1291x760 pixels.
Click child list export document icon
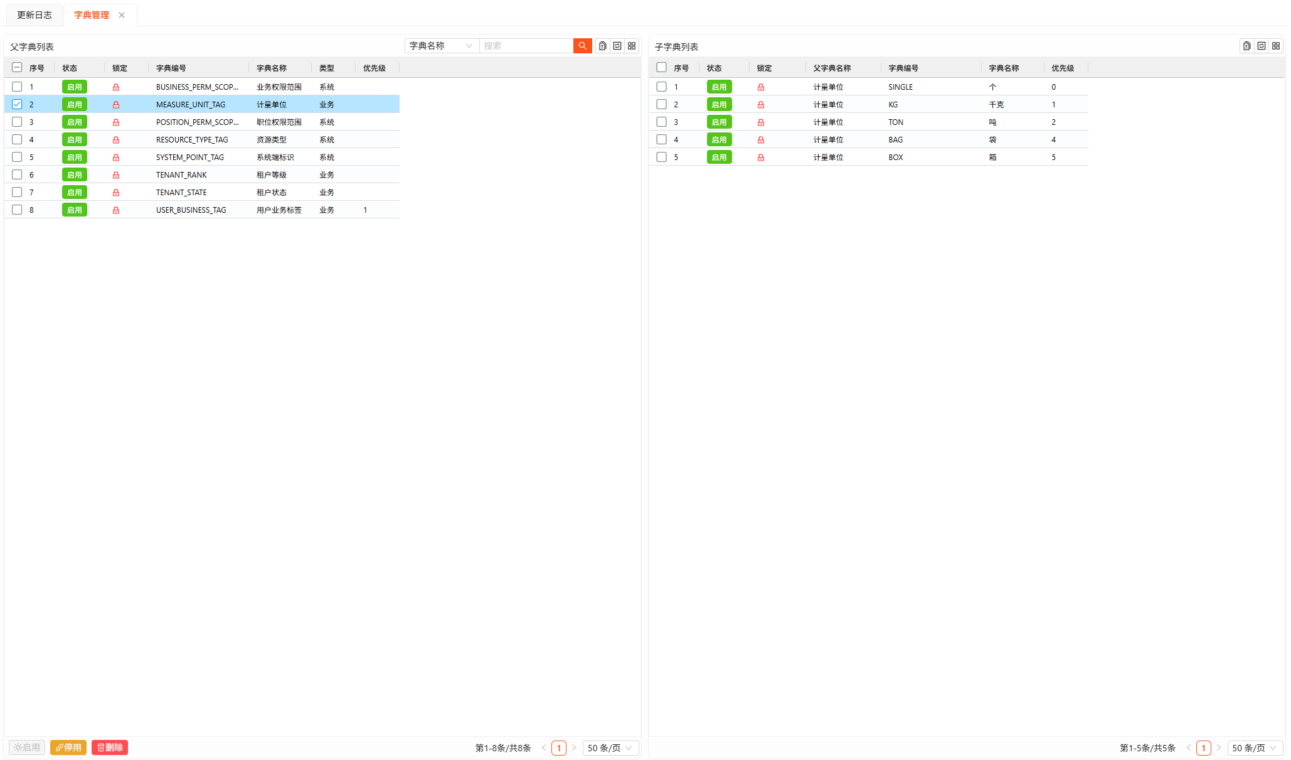point(1246,46)
